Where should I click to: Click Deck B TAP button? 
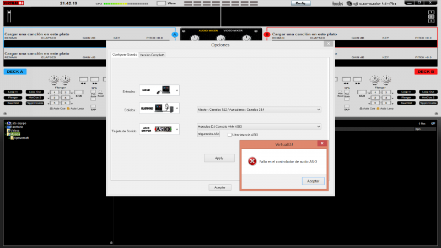(347, 106)
